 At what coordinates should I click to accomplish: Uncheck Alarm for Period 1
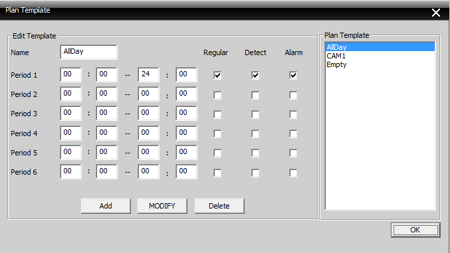293,76
